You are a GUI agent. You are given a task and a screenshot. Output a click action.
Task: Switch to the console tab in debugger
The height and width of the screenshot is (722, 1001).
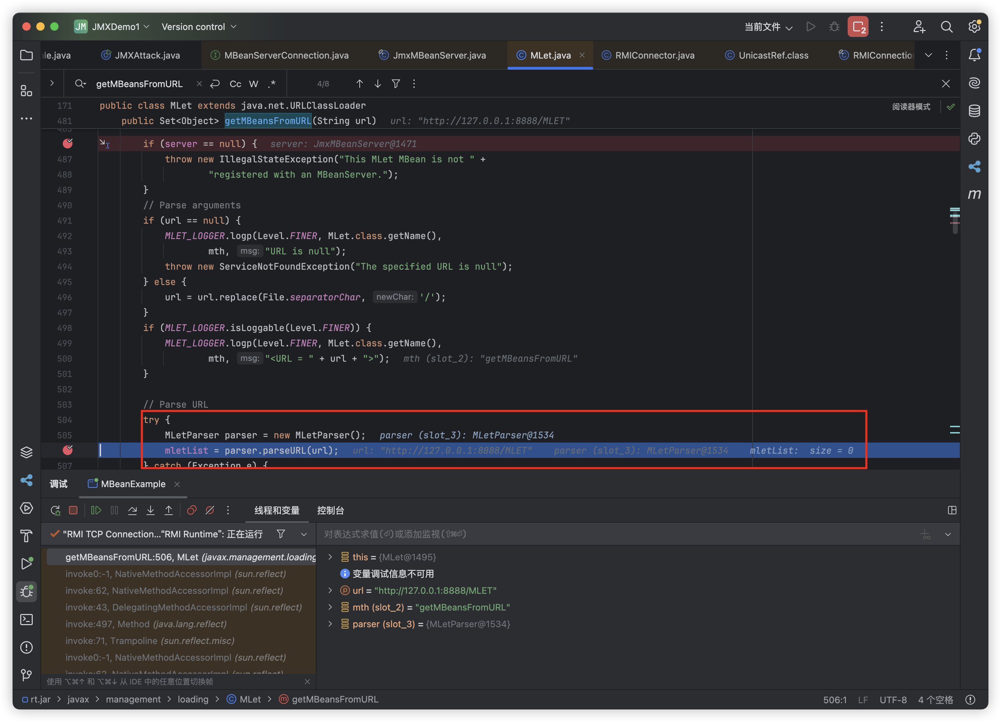tap(330, 510)
